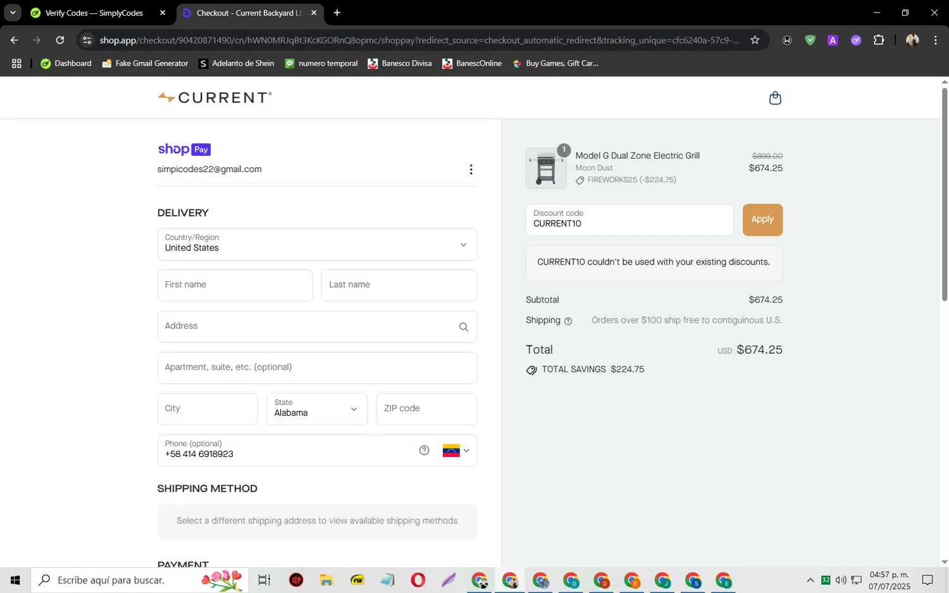
Task: Open Task View on taskbar
Action: [x=264, y=580]
